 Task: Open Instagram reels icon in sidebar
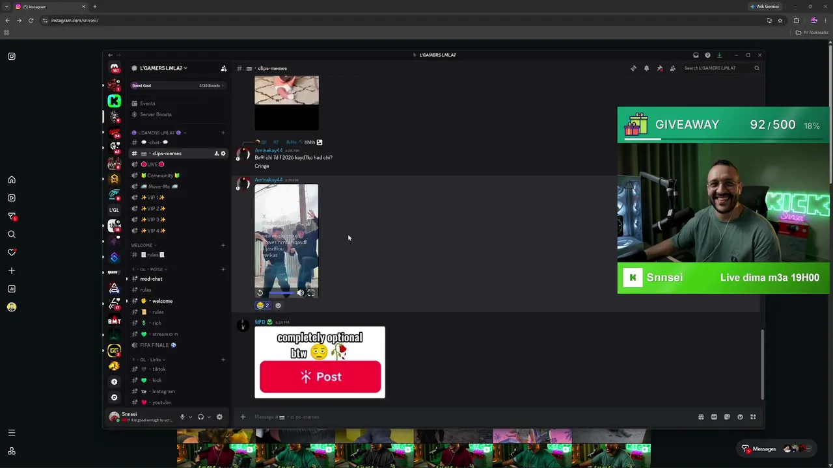[x=12, y=198]
